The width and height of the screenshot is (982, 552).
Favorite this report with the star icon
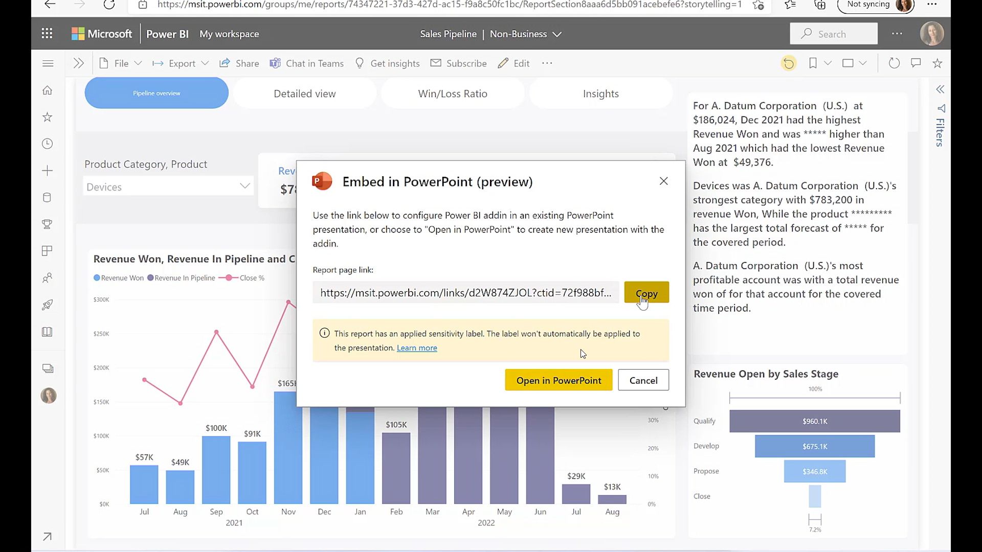[938, 63]
